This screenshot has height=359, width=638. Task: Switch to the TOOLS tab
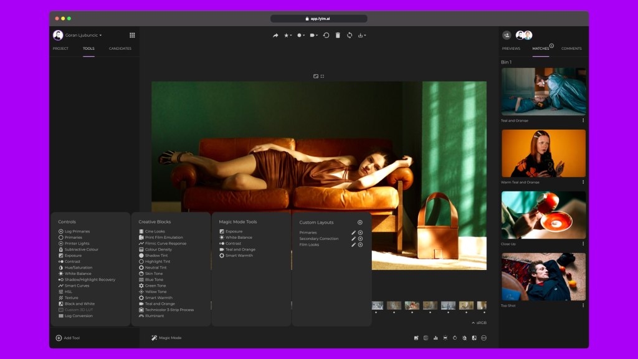click(x=88, y=49)
